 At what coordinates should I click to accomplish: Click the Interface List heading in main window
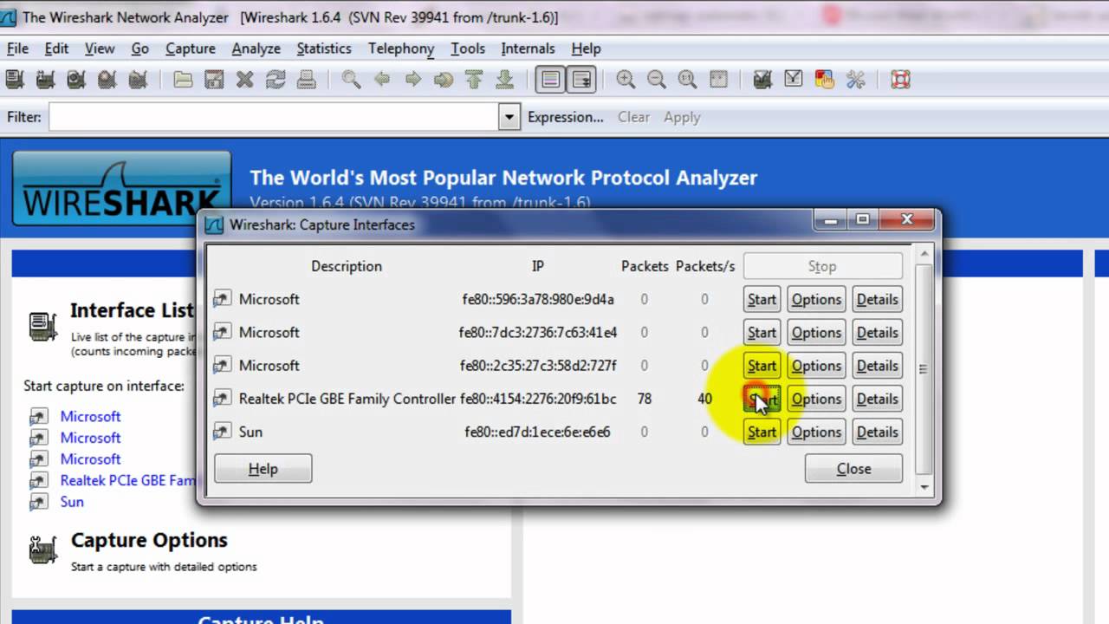point(133,310)
